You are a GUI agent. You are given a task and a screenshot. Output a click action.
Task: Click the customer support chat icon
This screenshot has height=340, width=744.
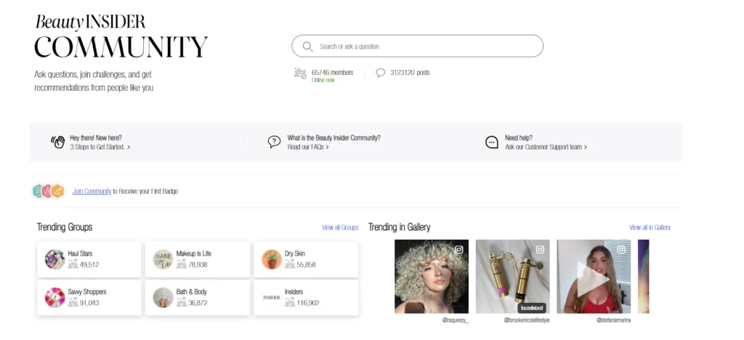click(x=492, y=142)
